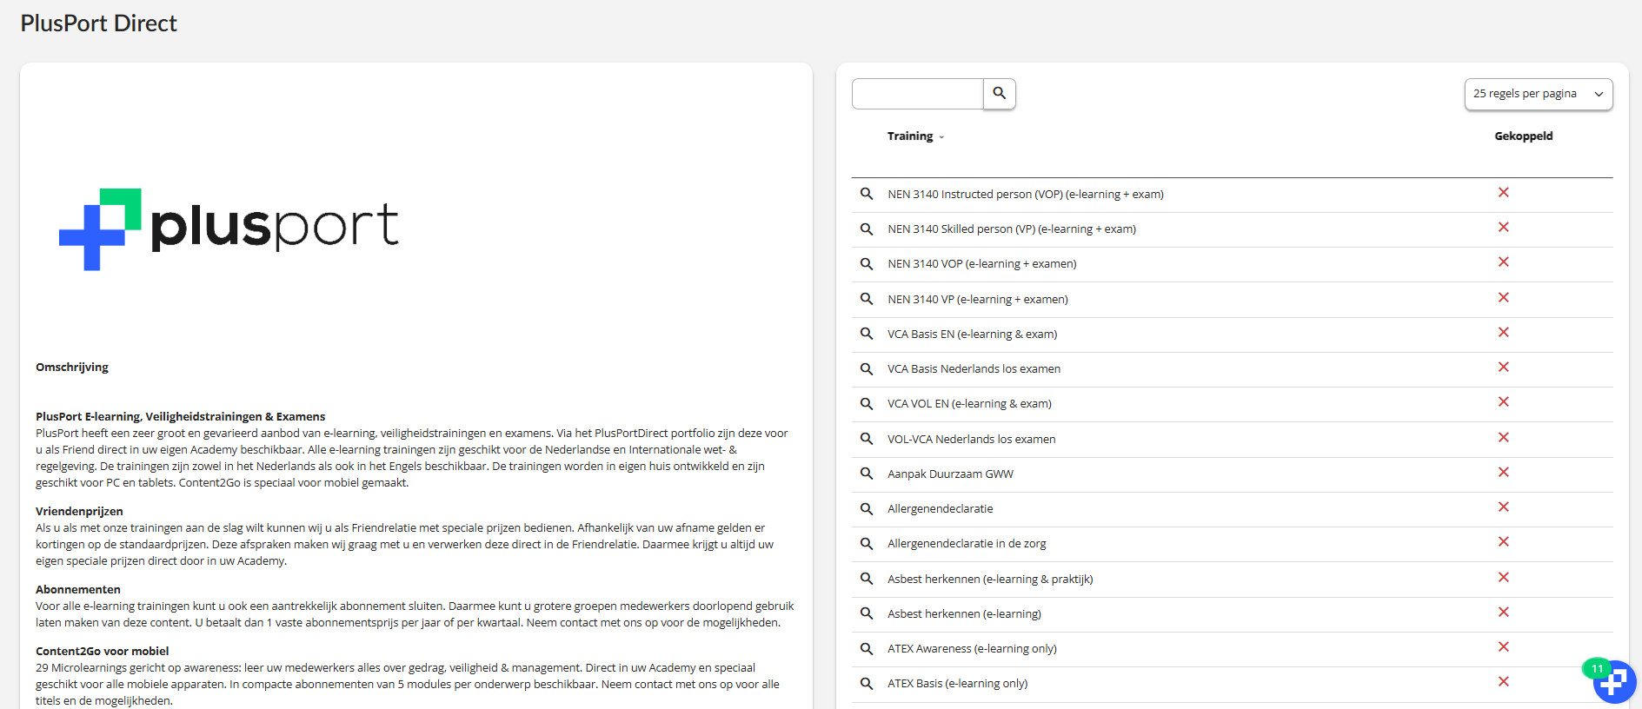
Task: Click the search button next to search field
Action: point(999,94)
